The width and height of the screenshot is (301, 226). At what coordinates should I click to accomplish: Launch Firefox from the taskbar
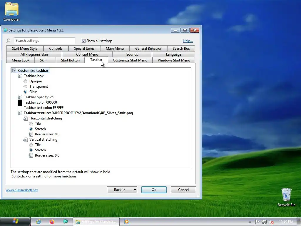click(x=52, y=222)
